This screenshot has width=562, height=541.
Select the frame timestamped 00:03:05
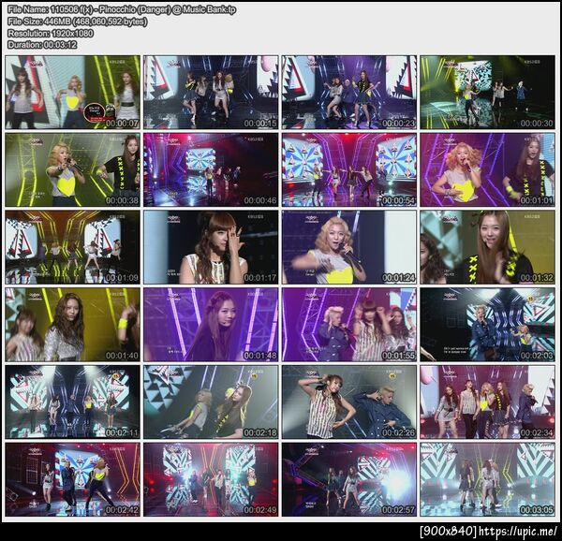[x=487, y=480]
